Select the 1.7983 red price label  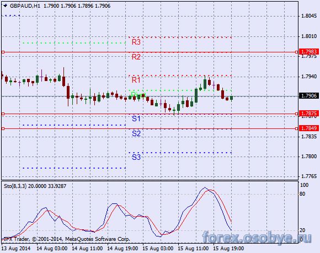coord(309,52)
